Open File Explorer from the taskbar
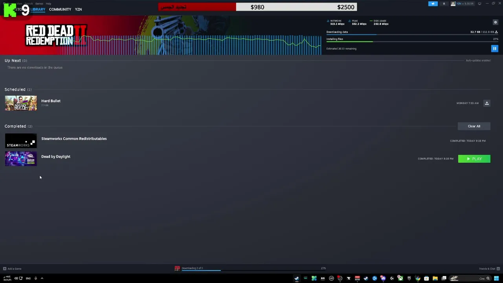Screen dimensions: 503x283 [x=435, y=278]
